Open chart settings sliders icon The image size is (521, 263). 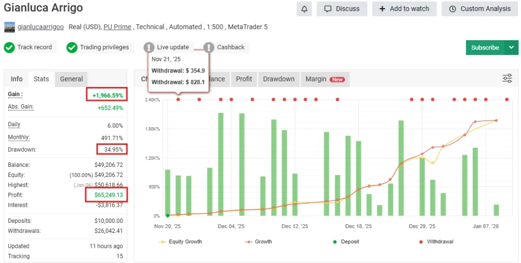coord(507,78)
